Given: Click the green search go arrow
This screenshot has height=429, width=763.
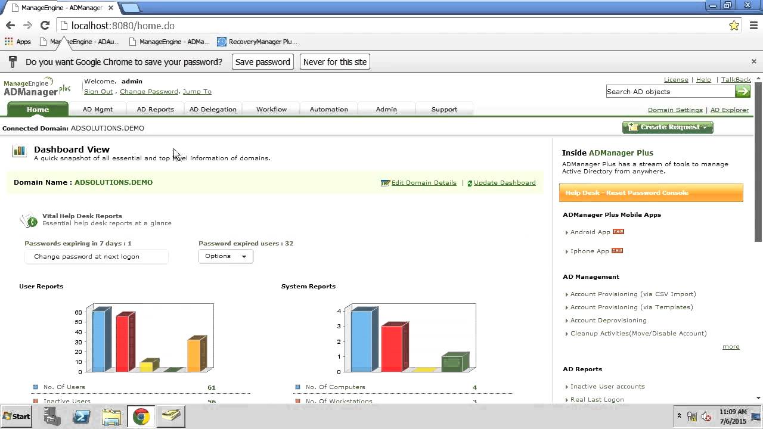Looking at the screenshot, I should (x=743, y=91).
